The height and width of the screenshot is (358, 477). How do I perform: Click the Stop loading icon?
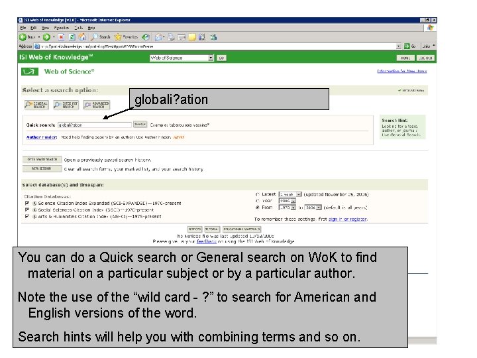pyautogui.click(x=61, y=37)
